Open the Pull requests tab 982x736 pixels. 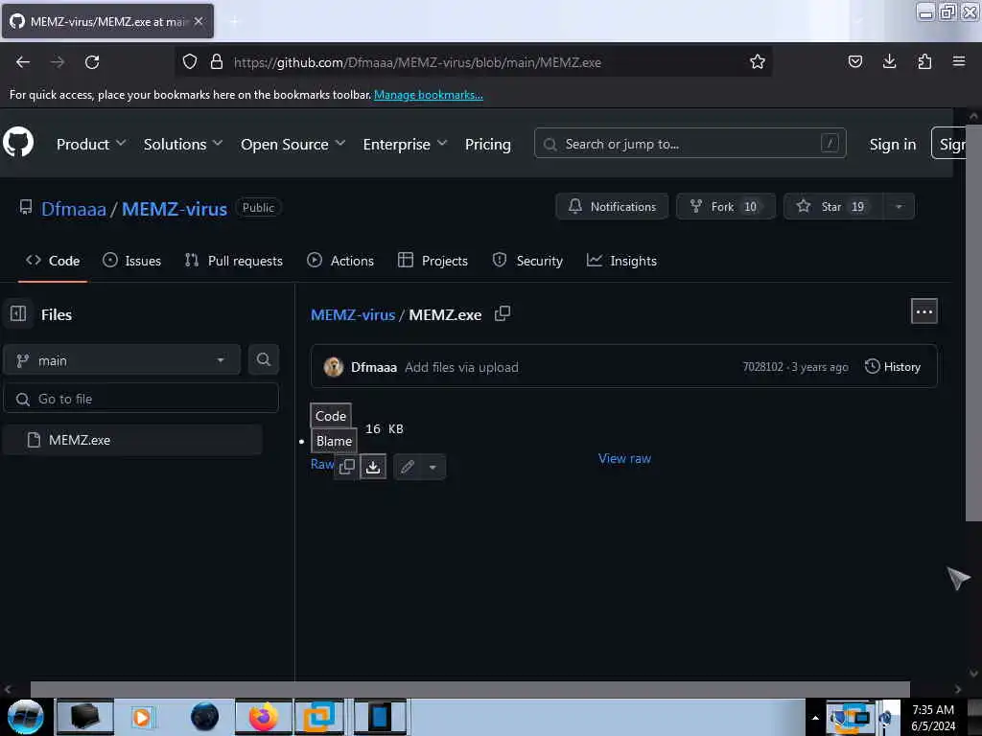pyautogui.click(x=234, y=261)
